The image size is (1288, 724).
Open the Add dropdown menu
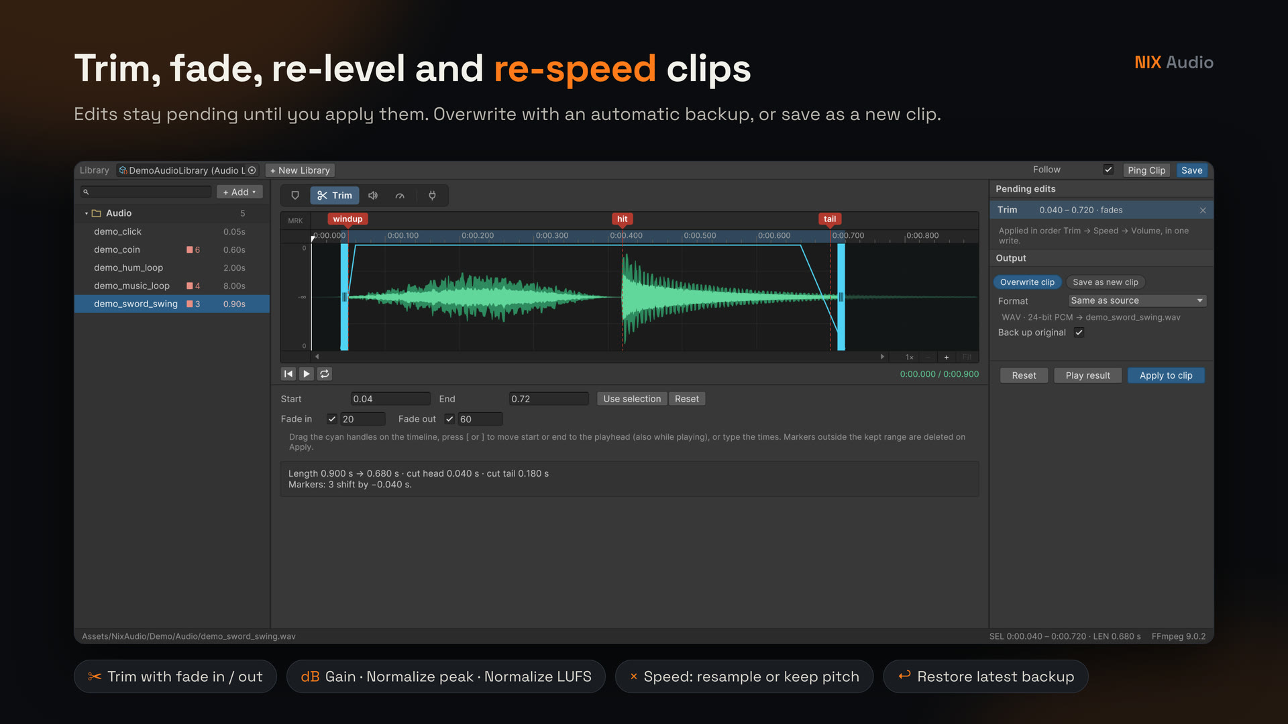(x=239, y=192)
